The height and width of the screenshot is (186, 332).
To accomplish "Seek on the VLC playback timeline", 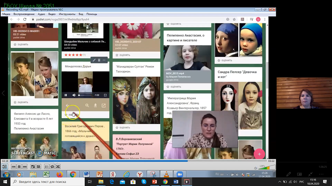I will 139,161.
